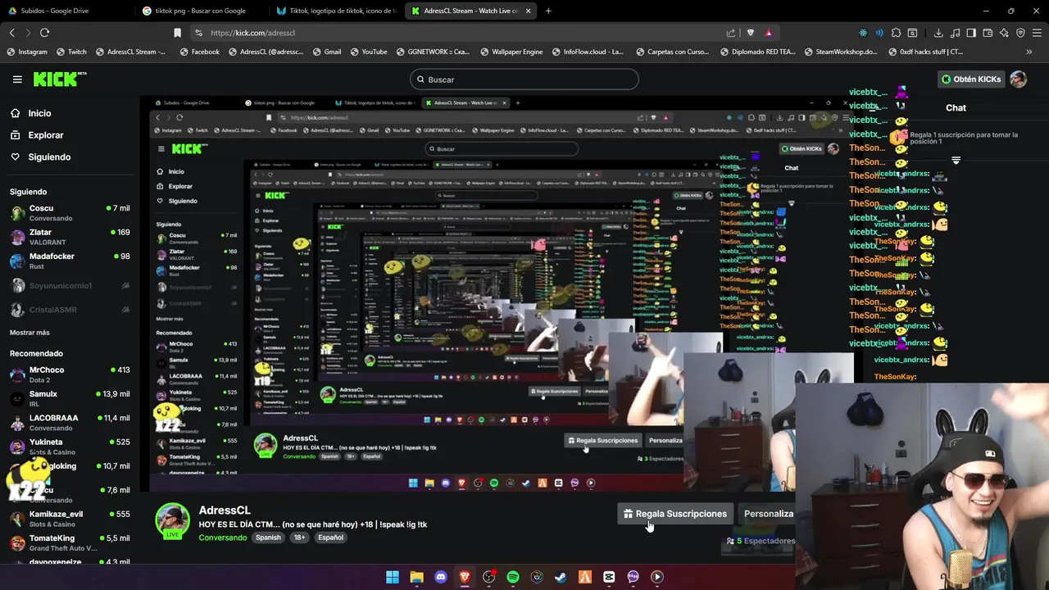Reload the page with the refresh icon

tap(44, 33)
